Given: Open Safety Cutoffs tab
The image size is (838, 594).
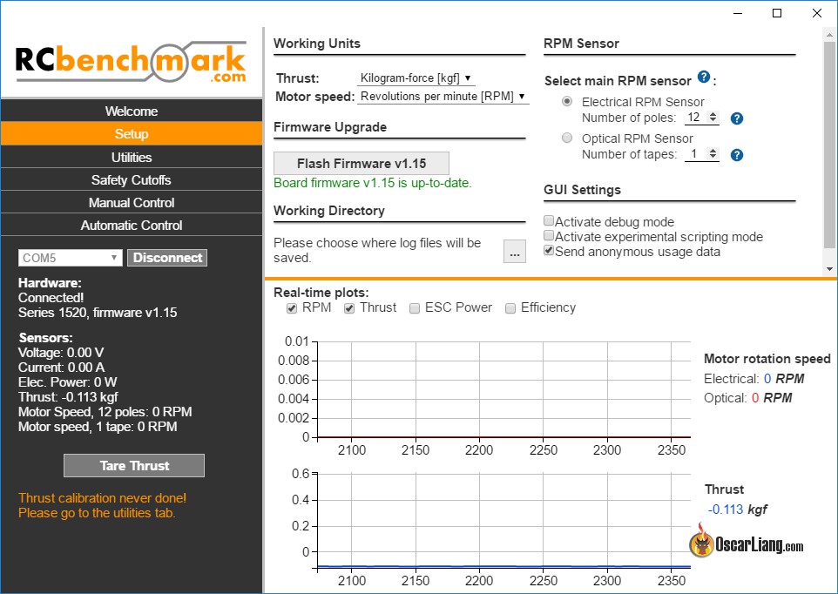Looking at the screenshot, I should tap(132, 180).
